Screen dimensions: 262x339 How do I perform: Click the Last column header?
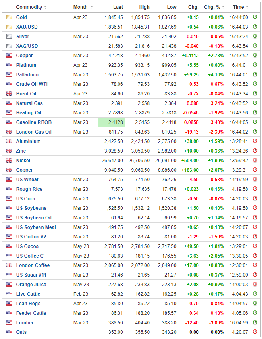coord(118,7)
